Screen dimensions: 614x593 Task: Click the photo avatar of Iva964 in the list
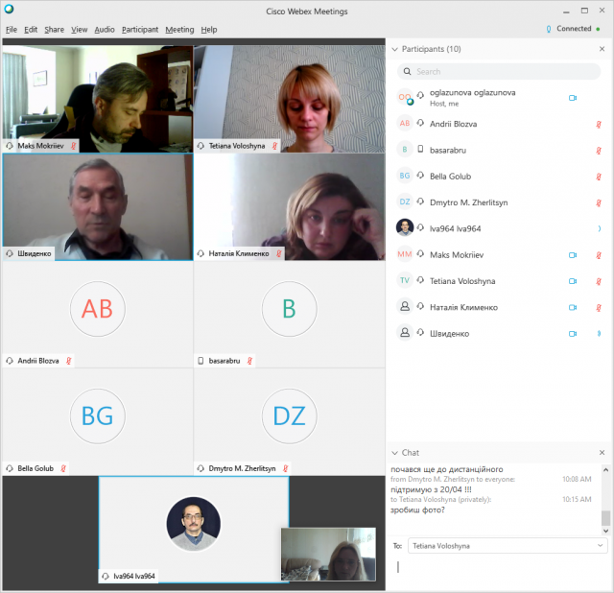pyautogui.click(x=405, y=227)
